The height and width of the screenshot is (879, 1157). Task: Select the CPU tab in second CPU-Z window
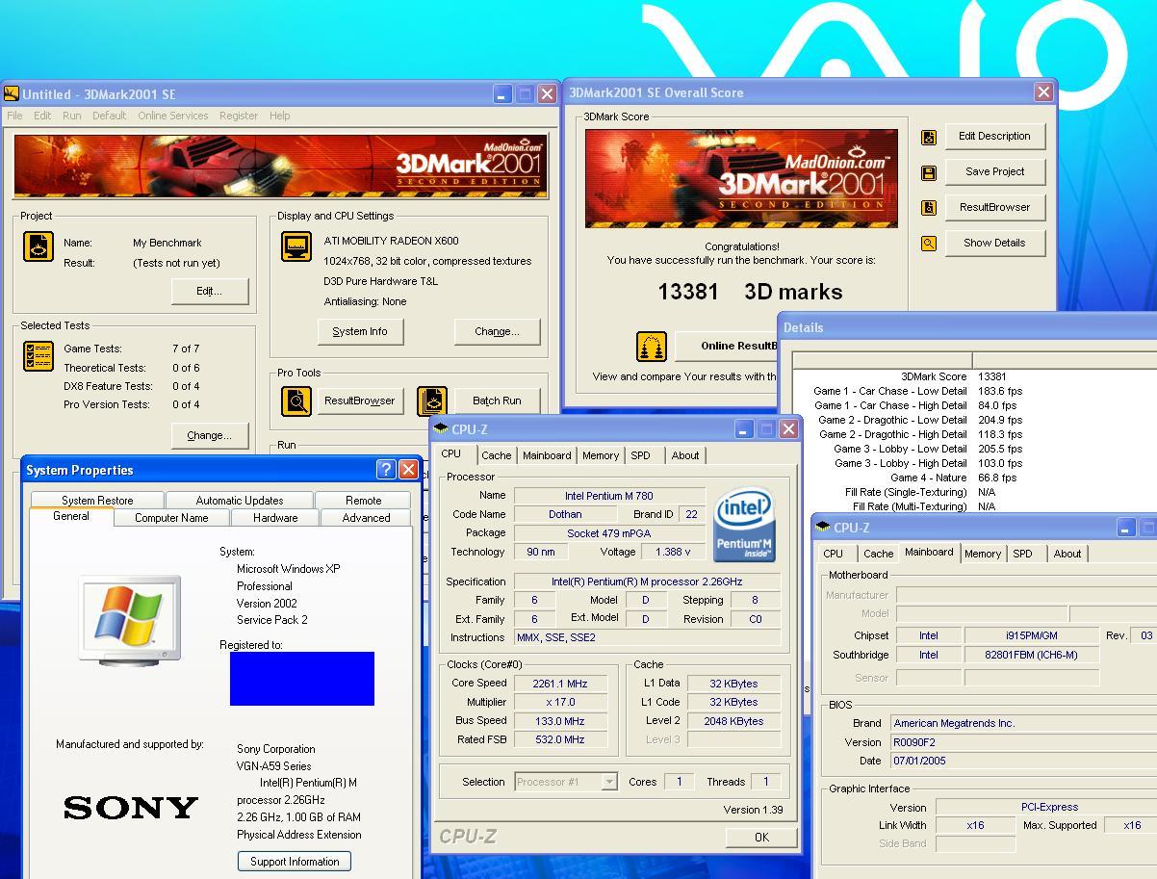(x=834, y=554)
